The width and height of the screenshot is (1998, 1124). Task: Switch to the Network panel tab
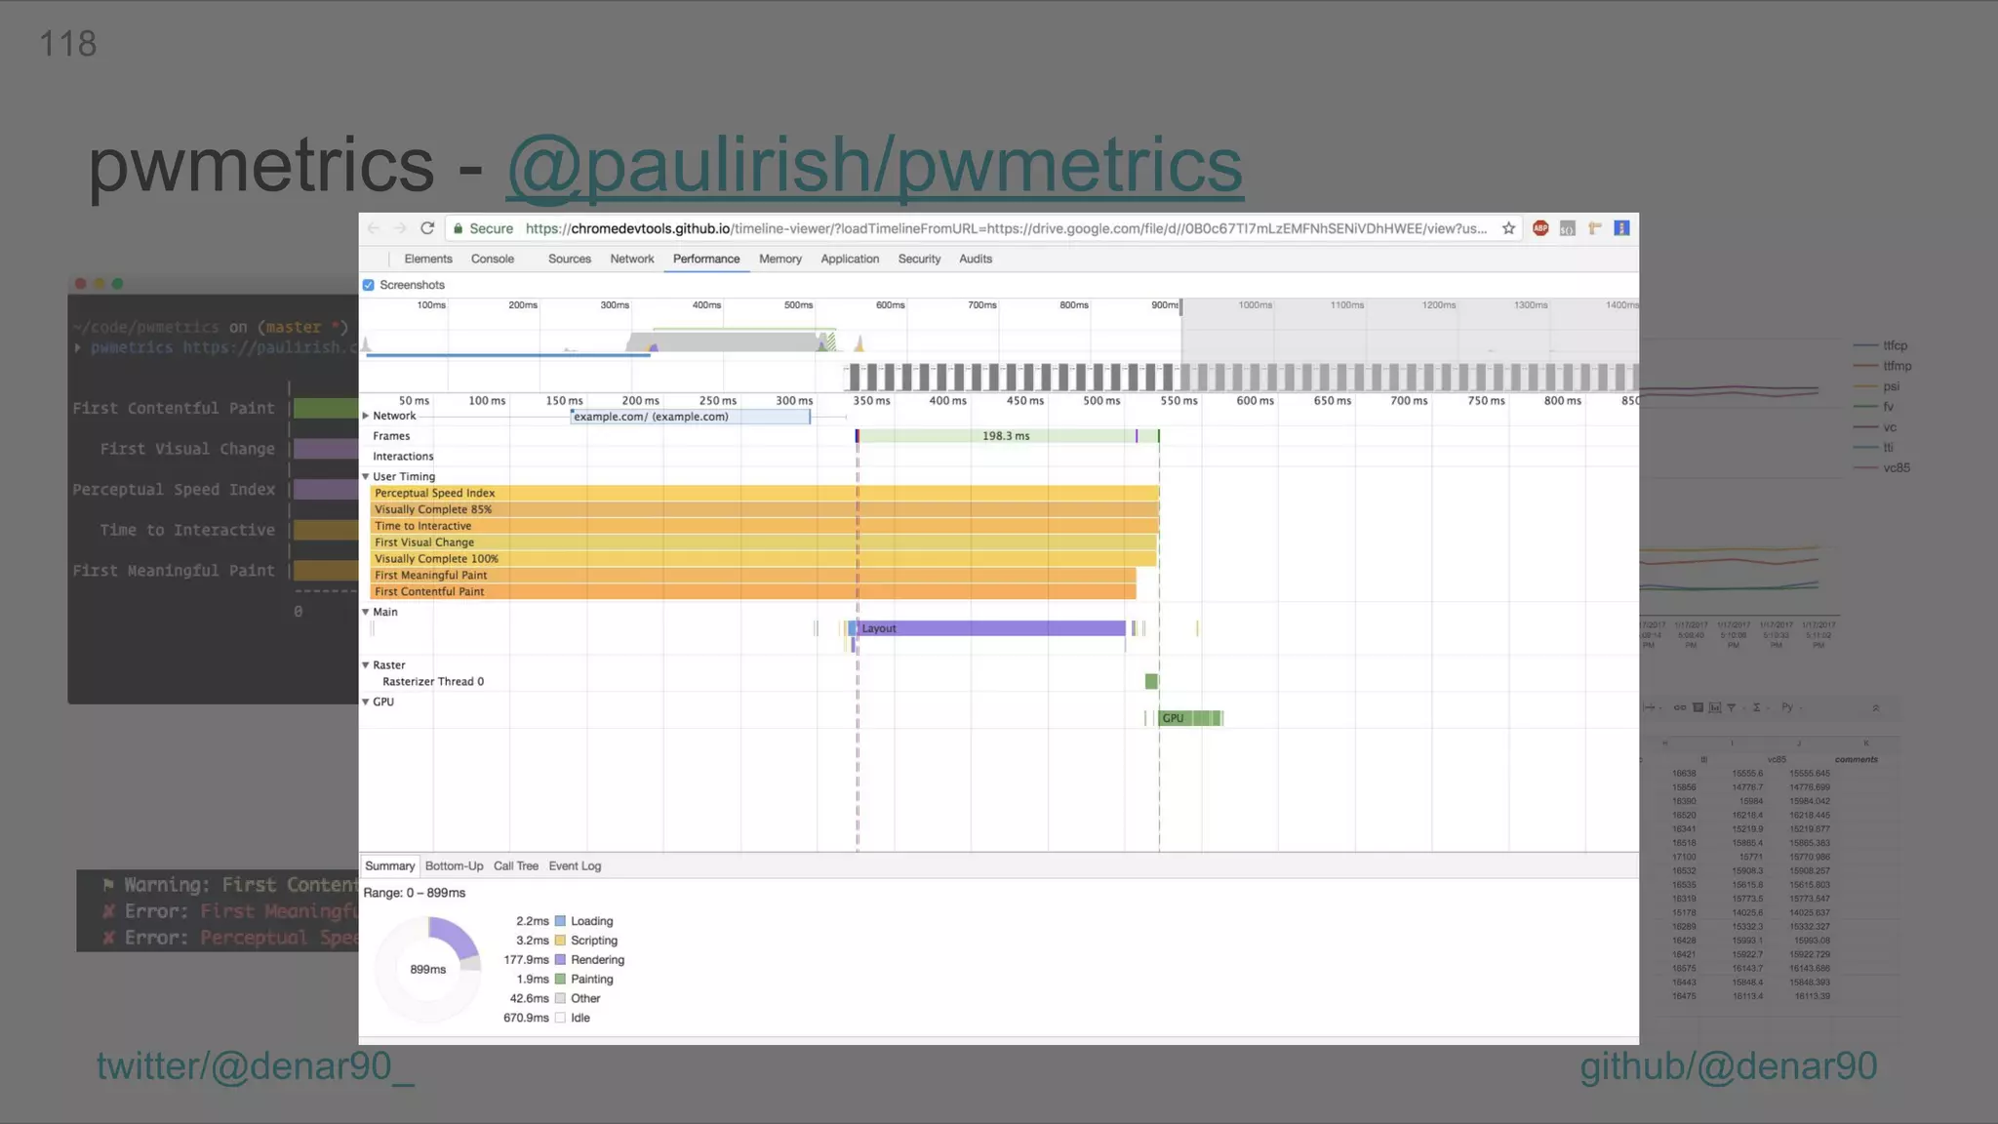[x=632, y=260]
